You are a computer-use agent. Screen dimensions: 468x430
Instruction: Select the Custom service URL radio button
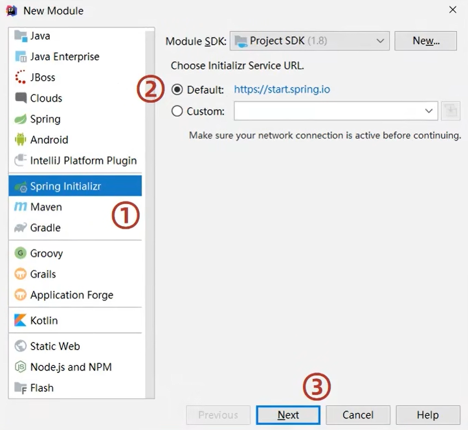click(177, 111)
